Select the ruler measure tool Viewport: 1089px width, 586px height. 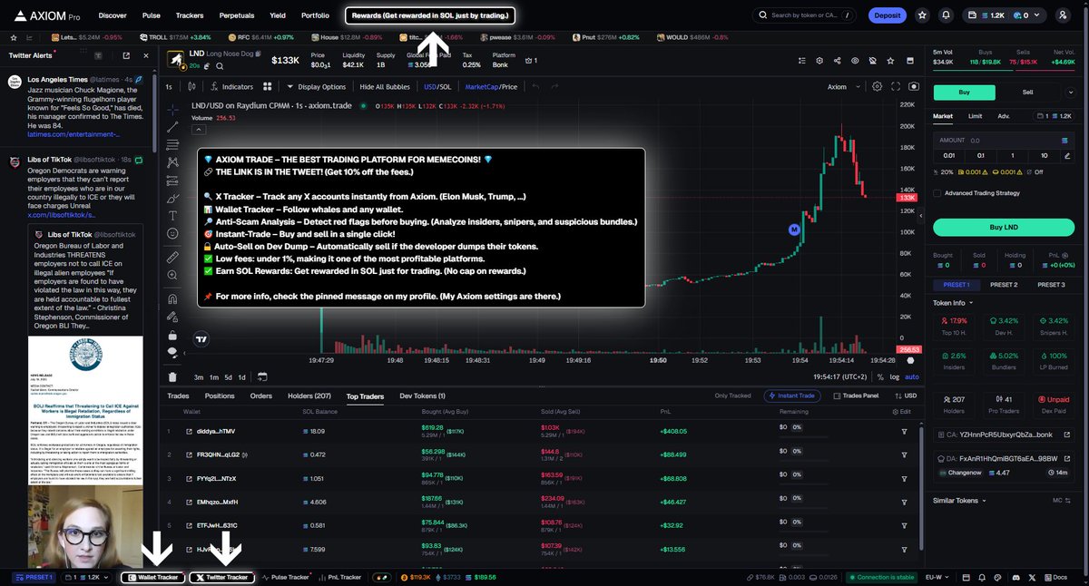tap(172, 258)
